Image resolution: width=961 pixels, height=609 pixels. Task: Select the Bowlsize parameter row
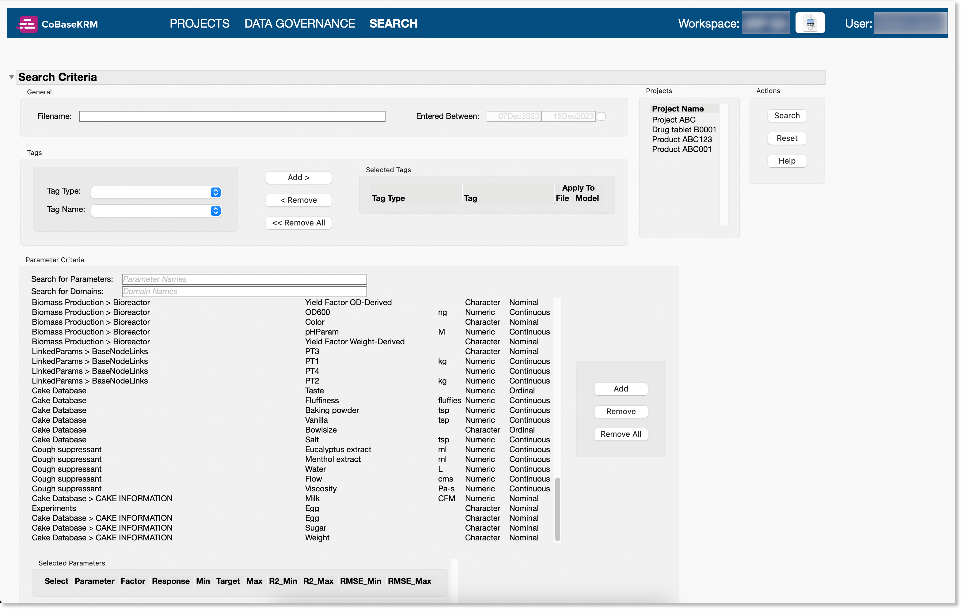click(291, 430)
